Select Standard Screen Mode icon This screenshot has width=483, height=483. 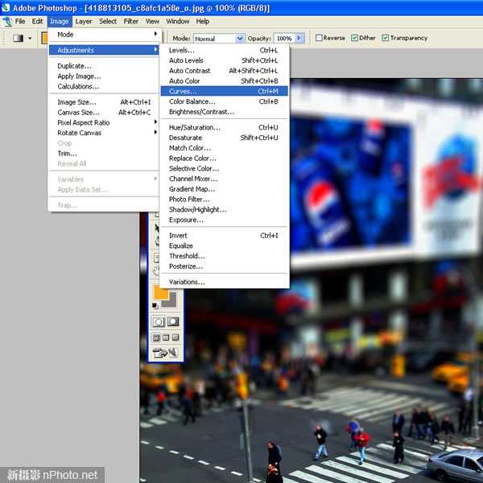[156, 338]
